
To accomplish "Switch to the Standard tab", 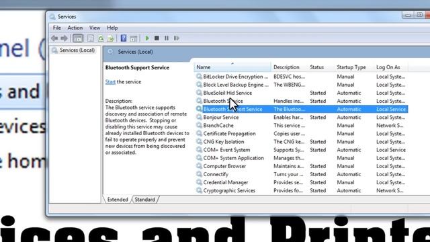I will click(x=145, y=200).
